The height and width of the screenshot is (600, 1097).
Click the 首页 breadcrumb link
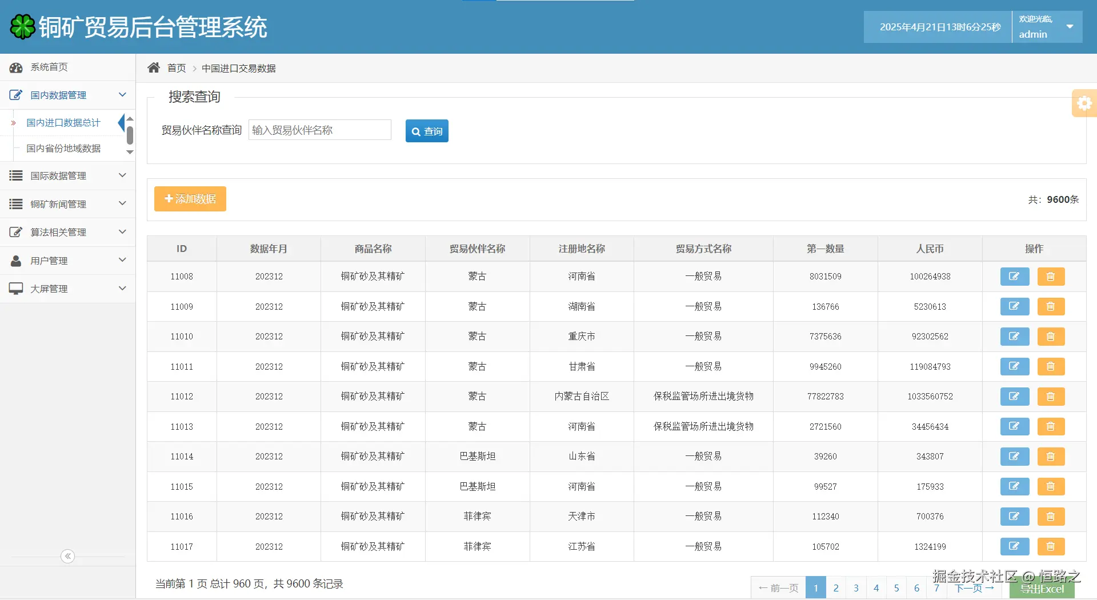click(x=177, y=68)
